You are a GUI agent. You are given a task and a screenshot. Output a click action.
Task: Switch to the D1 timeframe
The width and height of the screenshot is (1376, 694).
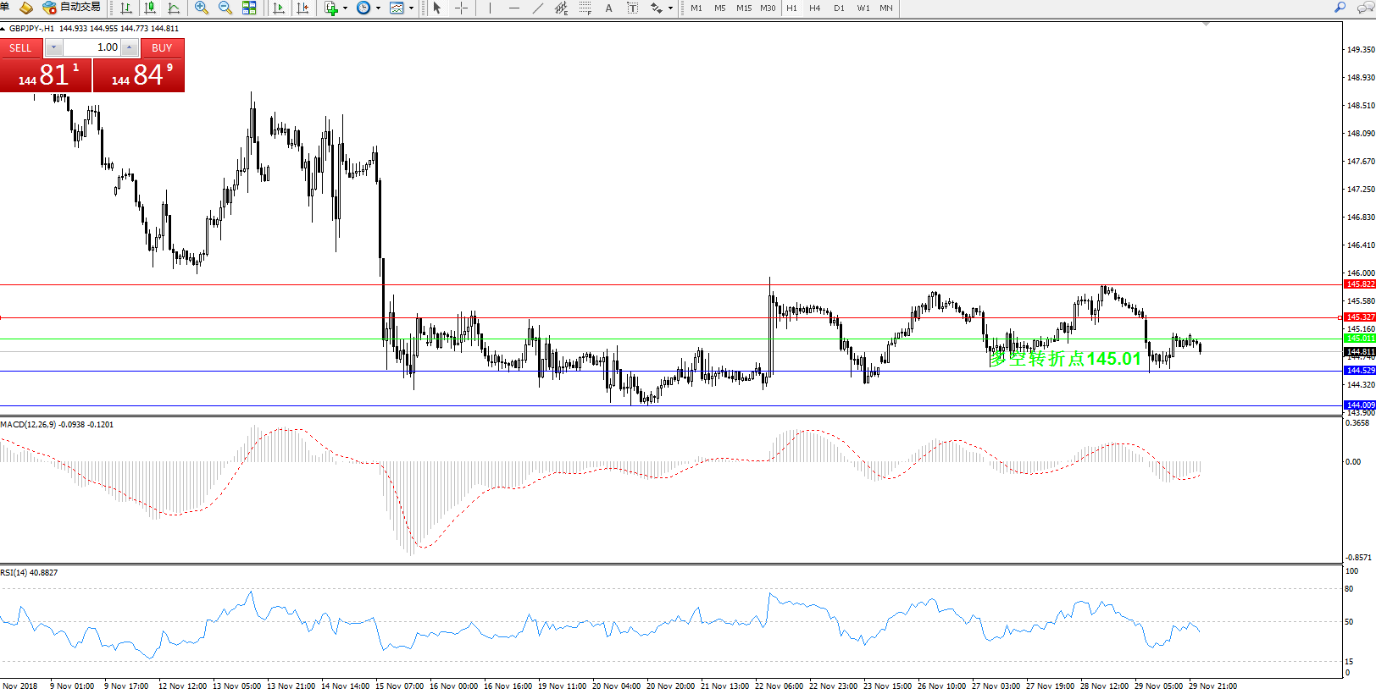click(839, 8)
